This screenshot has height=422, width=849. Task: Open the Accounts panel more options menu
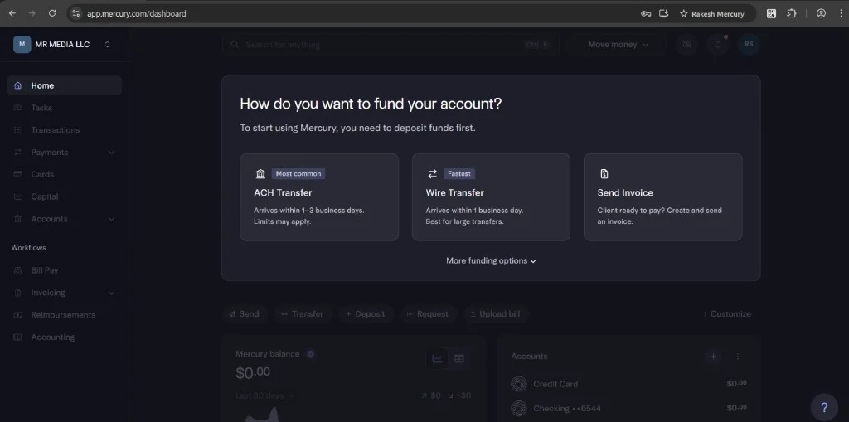737,356
